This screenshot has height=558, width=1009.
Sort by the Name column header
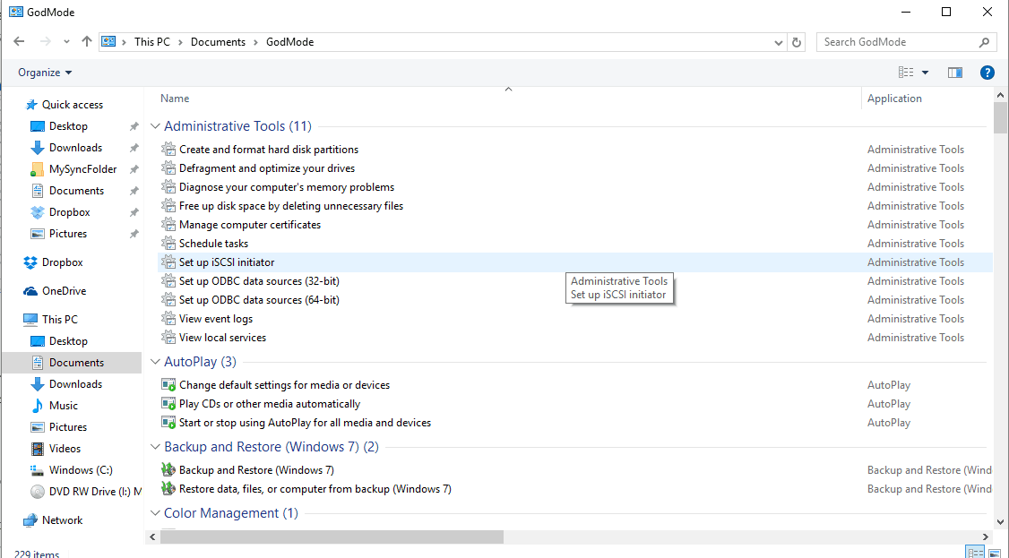coord(176,99)
